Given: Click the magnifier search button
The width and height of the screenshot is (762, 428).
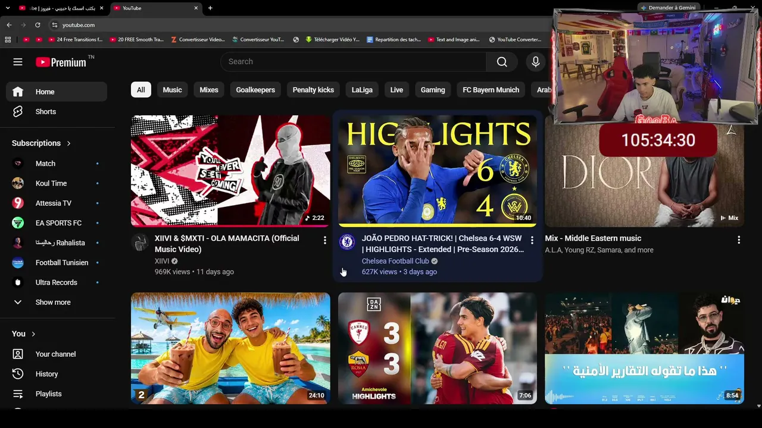Looking at the screenshot, I should click(502, 62).
